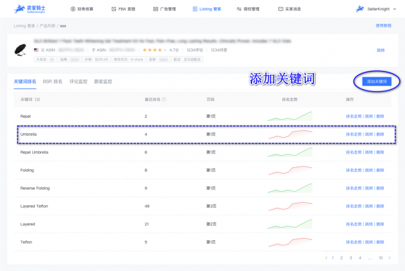Click 删除 in the Reverse Folding row

[x=380, y=188]
